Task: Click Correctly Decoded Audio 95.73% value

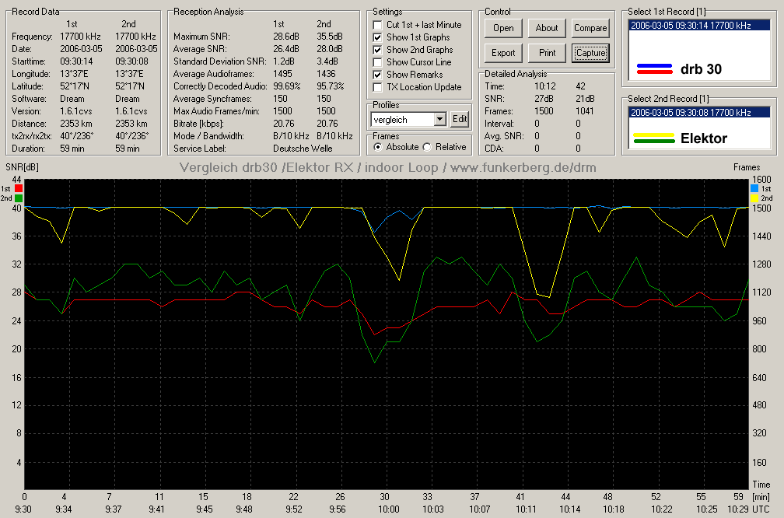Action: coord(330,86)
